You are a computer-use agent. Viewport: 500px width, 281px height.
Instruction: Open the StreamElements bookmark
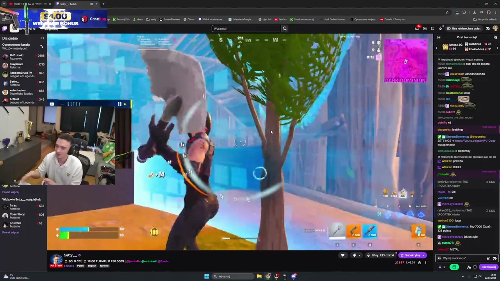tap(170, 19)
